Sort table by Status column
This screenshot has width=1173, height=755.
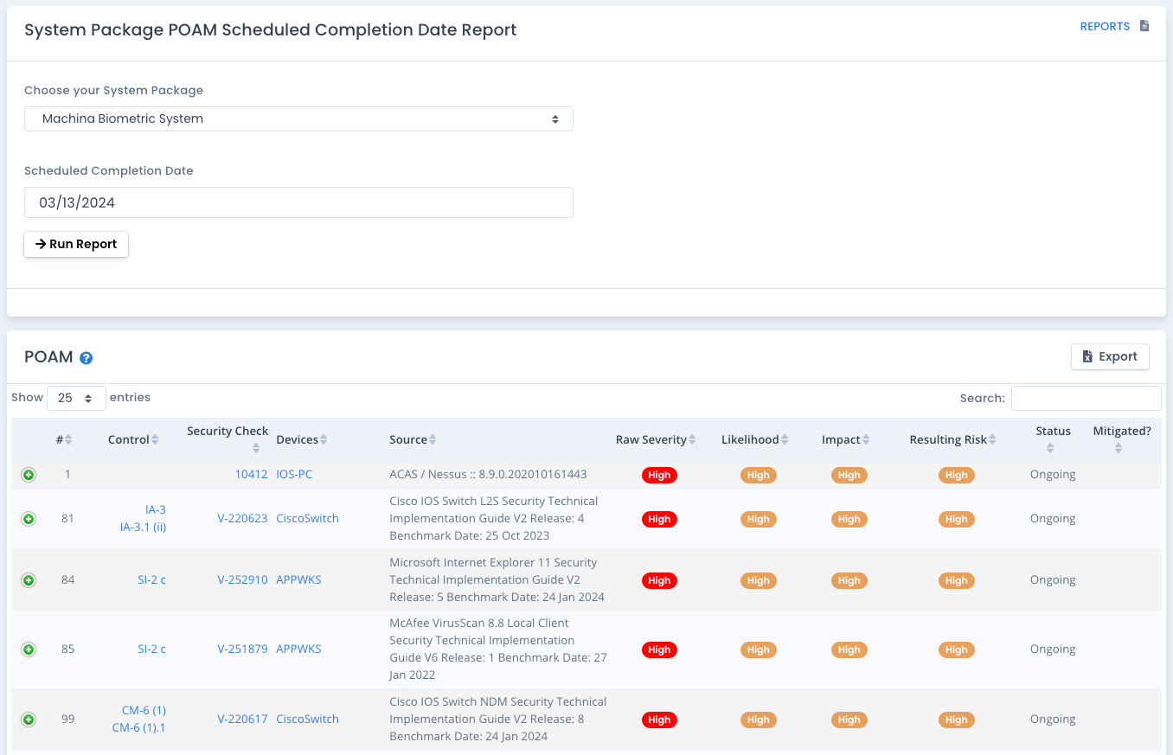[x=1053, y=439]
